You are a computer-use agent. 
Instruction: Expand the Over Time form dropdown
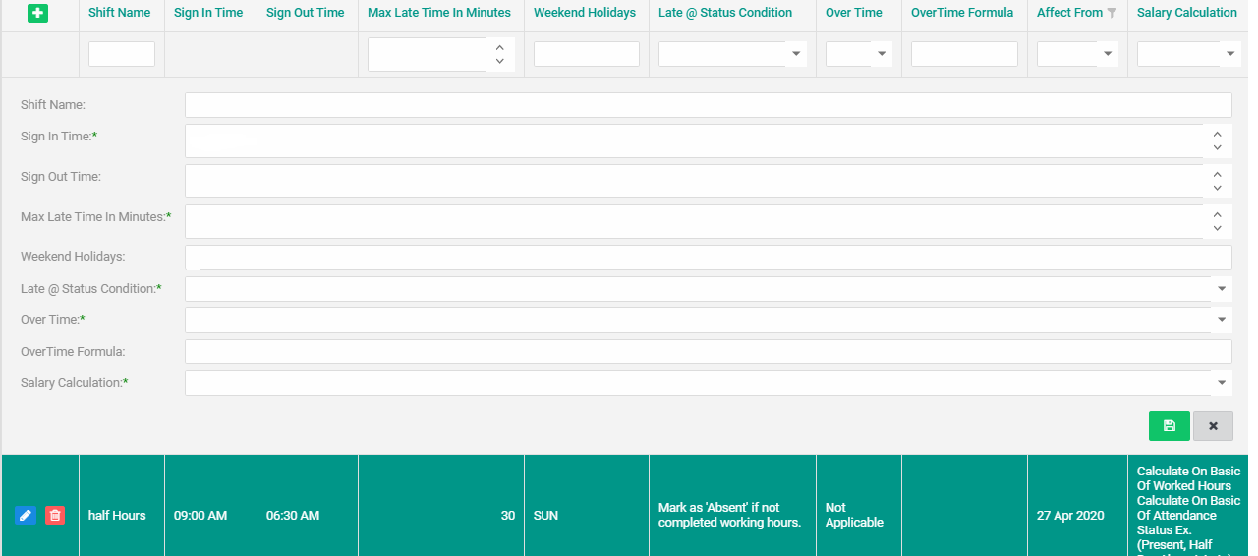(1222, 320)
